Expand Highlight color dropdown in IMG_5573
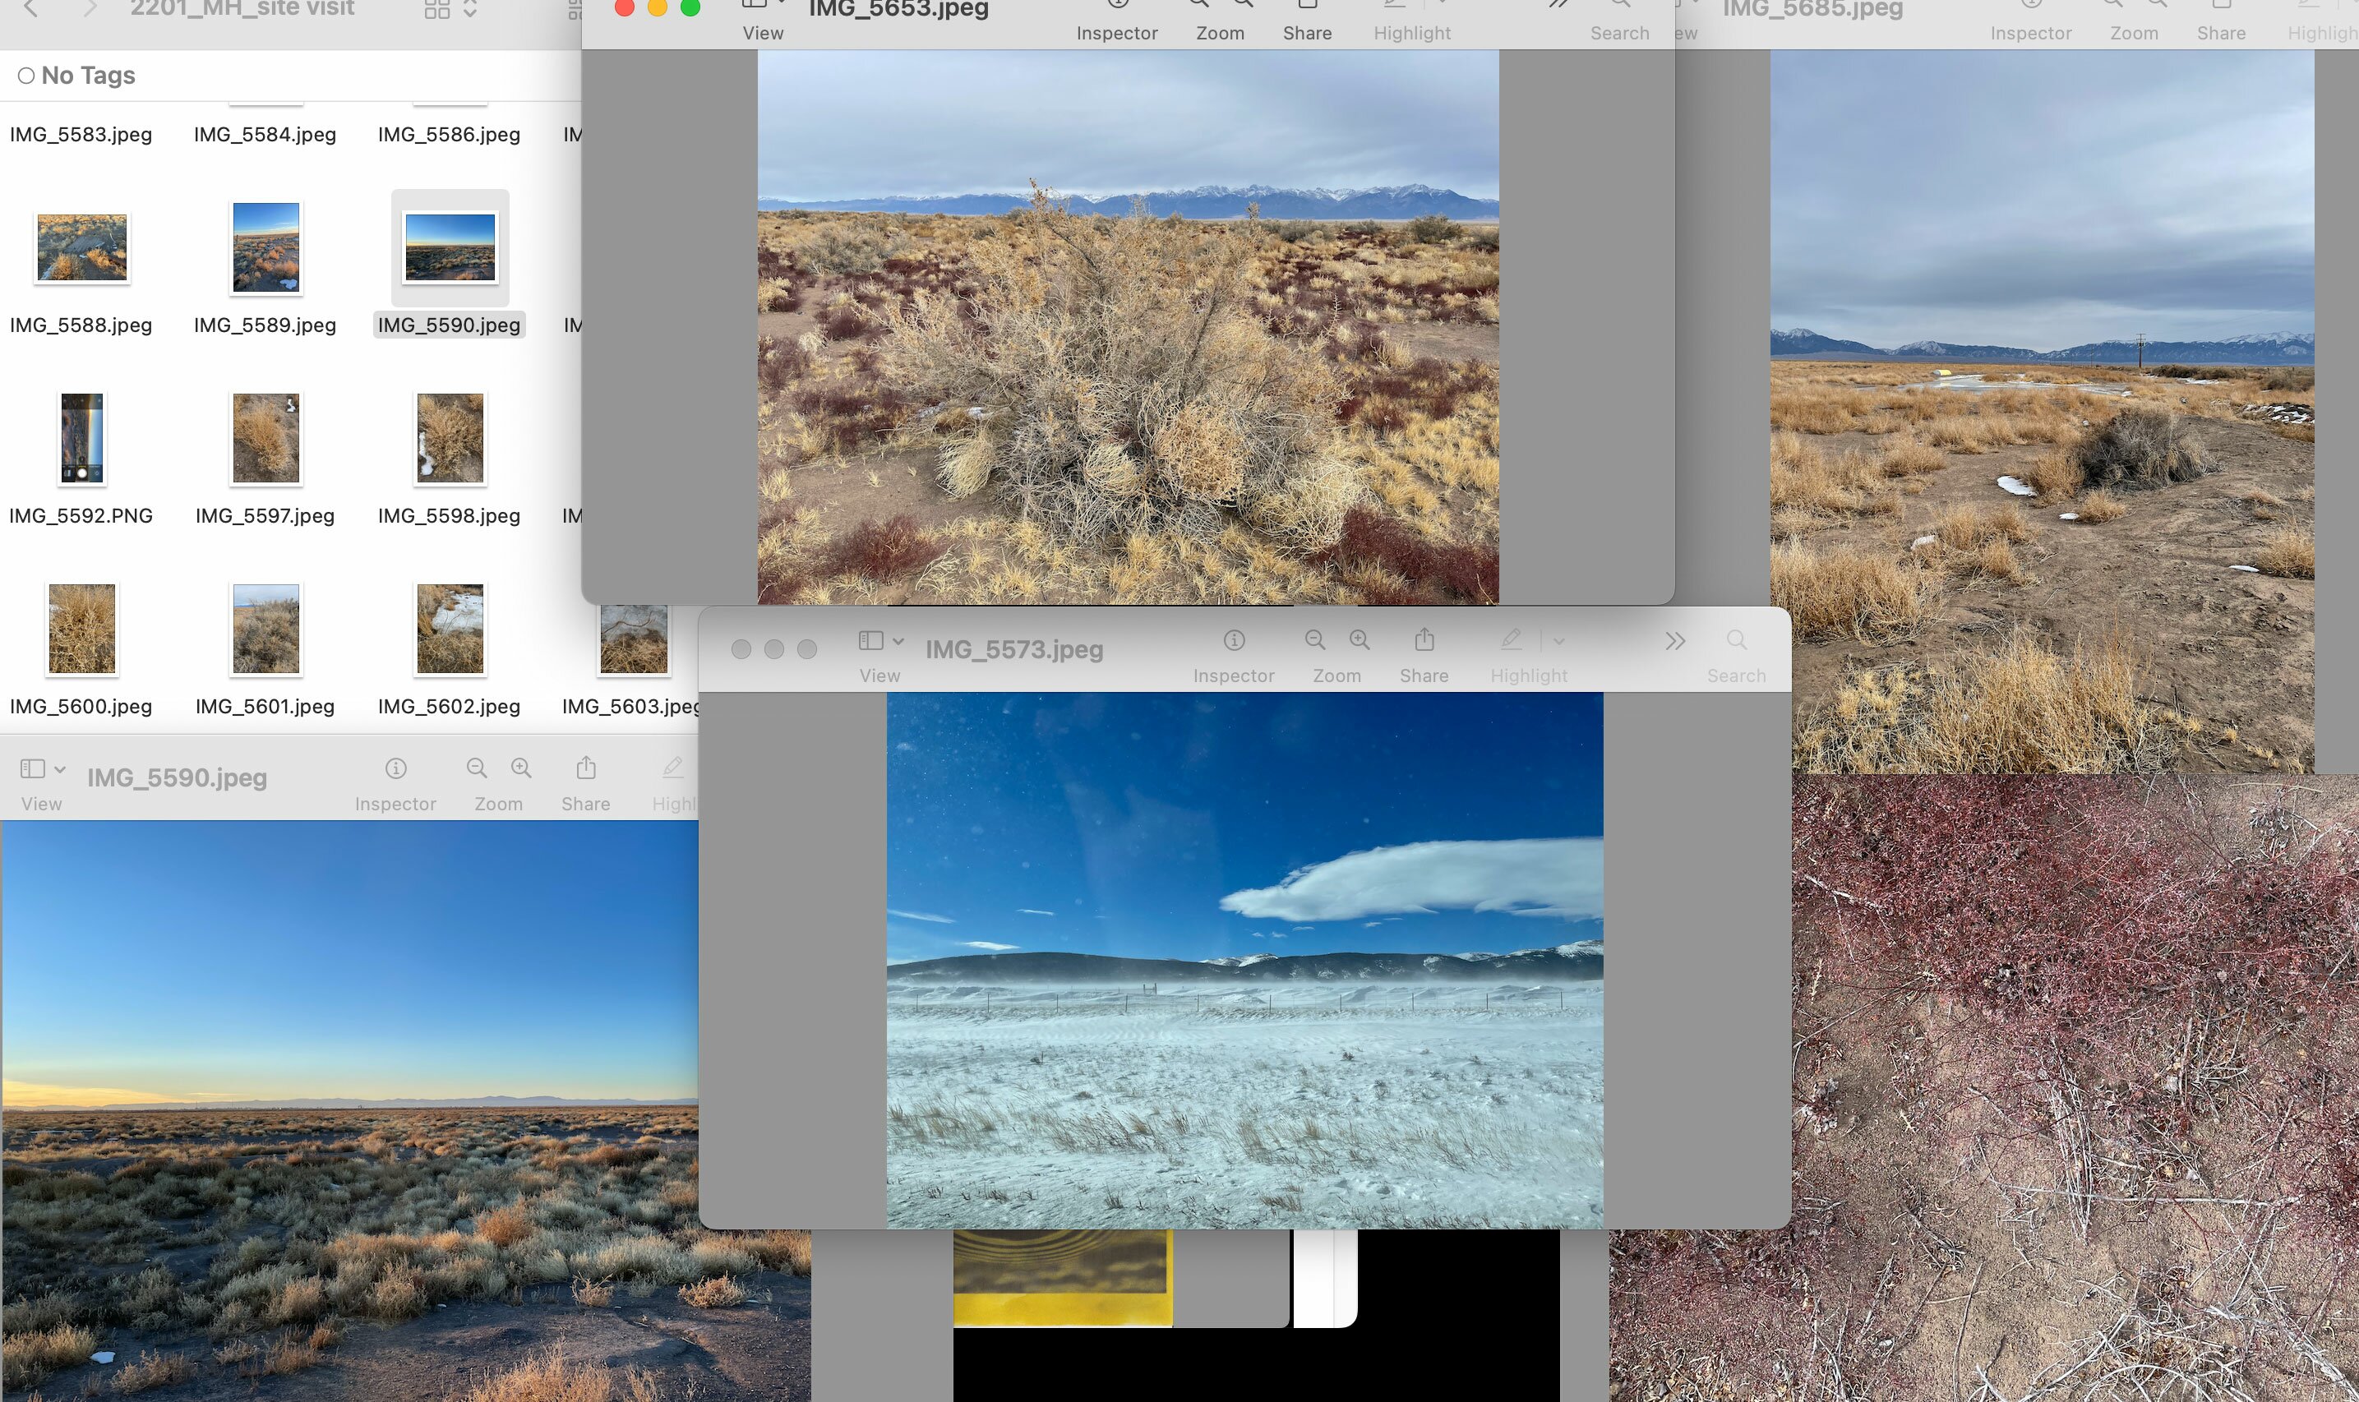This screenshot has height=1402, width=2359. point(1558,642)
